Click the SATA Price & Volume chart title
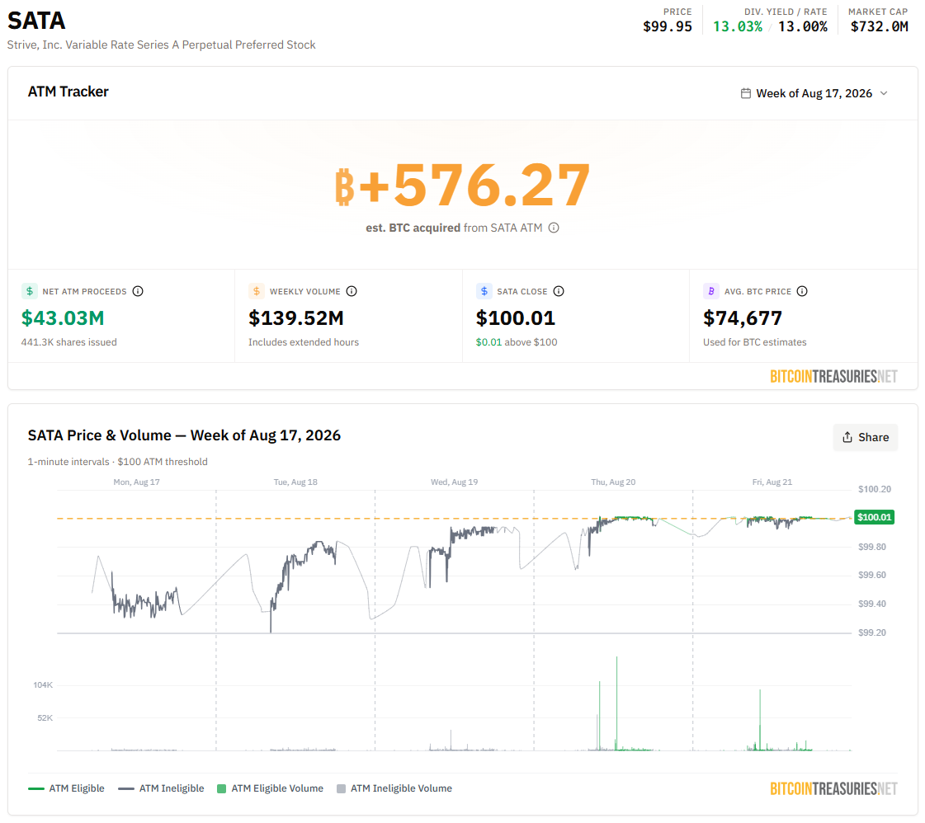 (184, 435)
